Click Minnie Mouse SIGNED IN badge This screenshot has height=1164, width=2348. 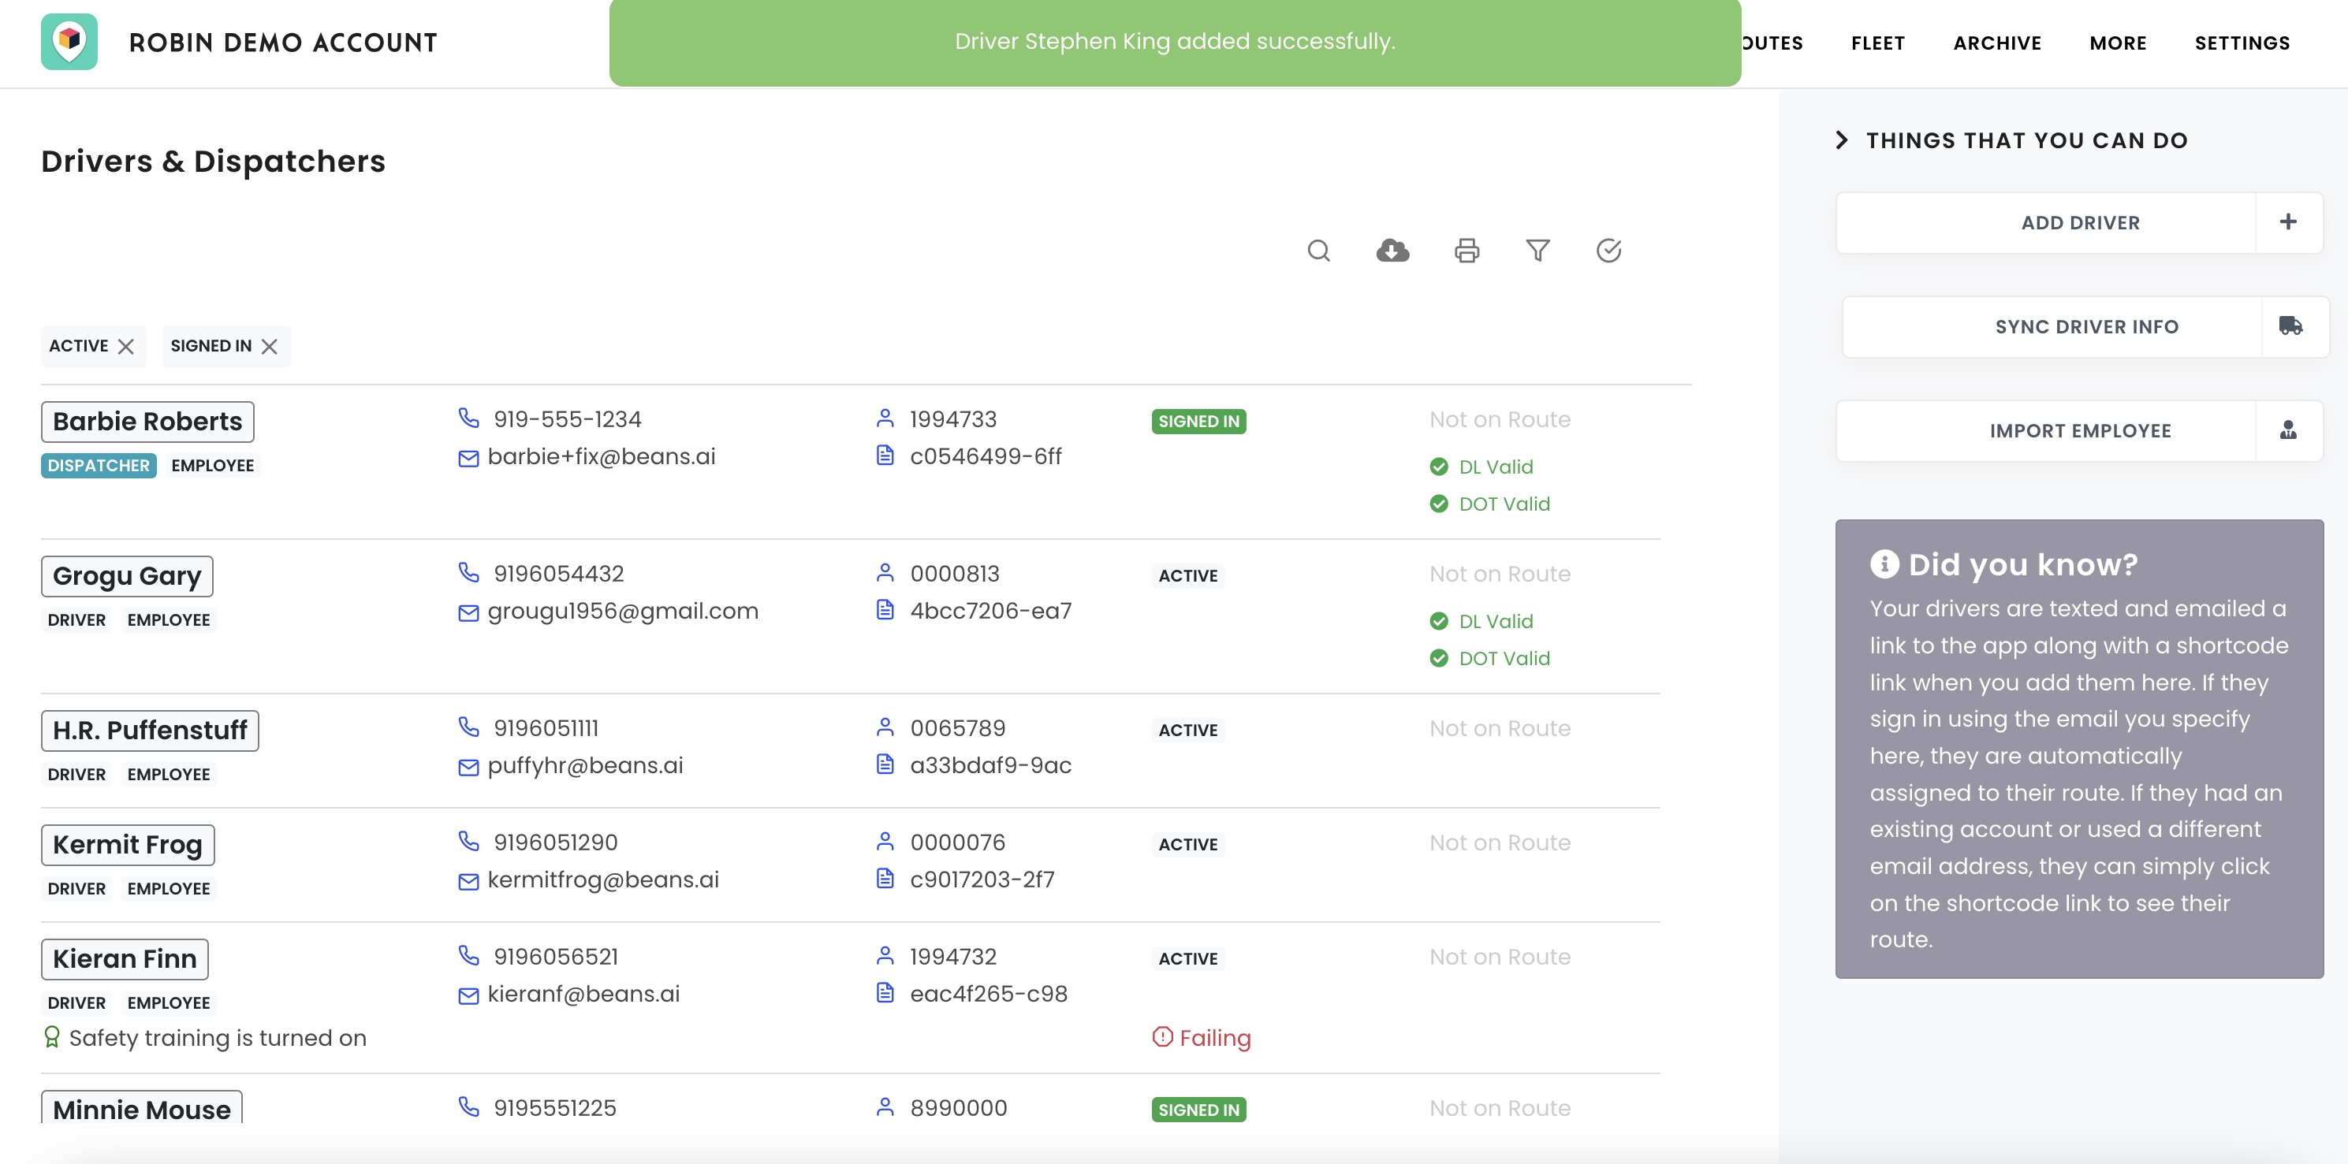(1198, 1110)
